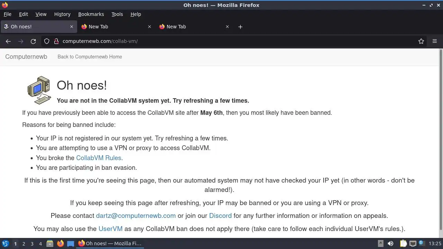The image size is (443, 249).
Task: Open the Bookmarks menu
Action: pos(91,14)
